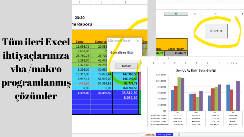The width and height of the screenshot is (244, 137).
Task: Select cell with value 10.317,00
Action: point(81,74)
